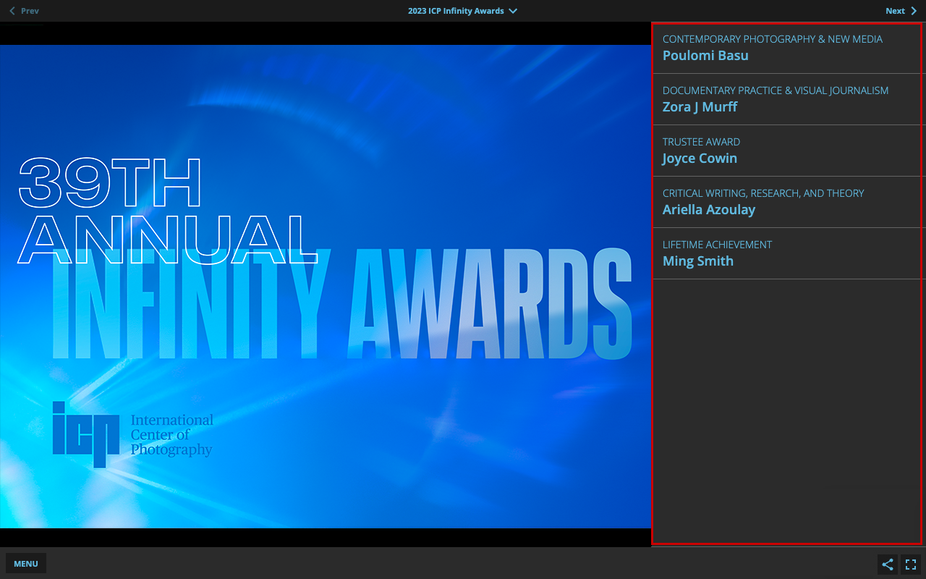The height and width of the screenshot is (579, 926).
Task: Open Ariella Azoulay entry
Action: point(708,210)
